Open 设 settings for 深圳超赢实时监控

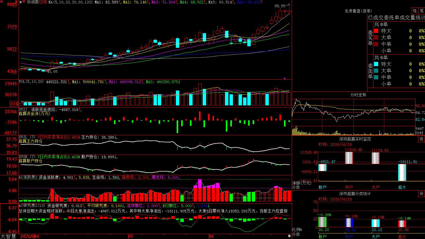coord(422,139)
